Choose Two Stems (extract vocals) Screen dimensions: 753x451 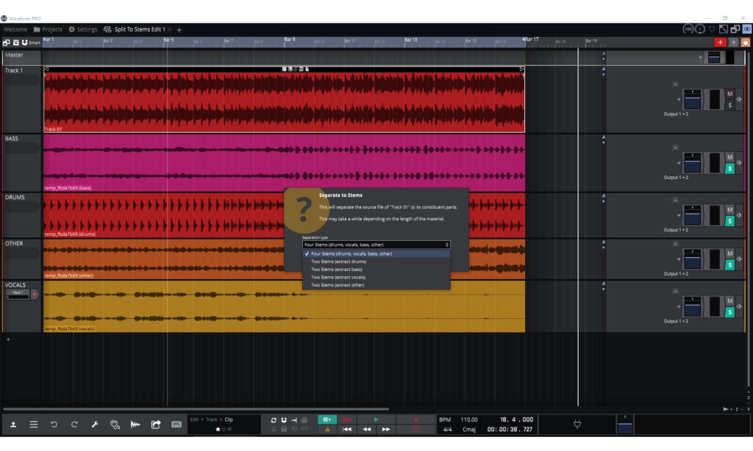pos(376,278)
